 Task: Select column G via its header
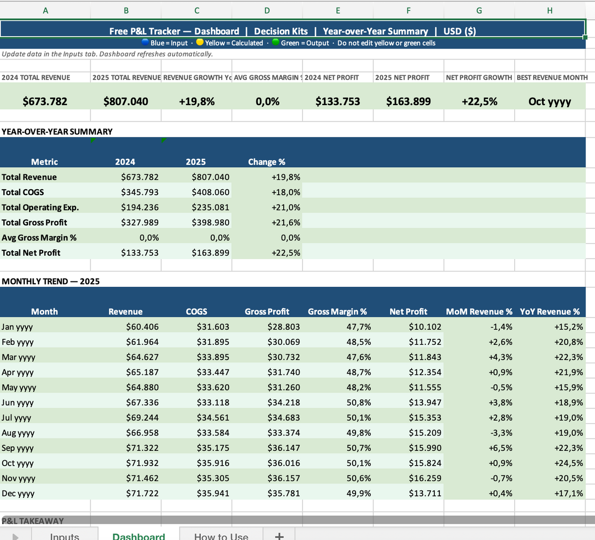coord(479,10)
